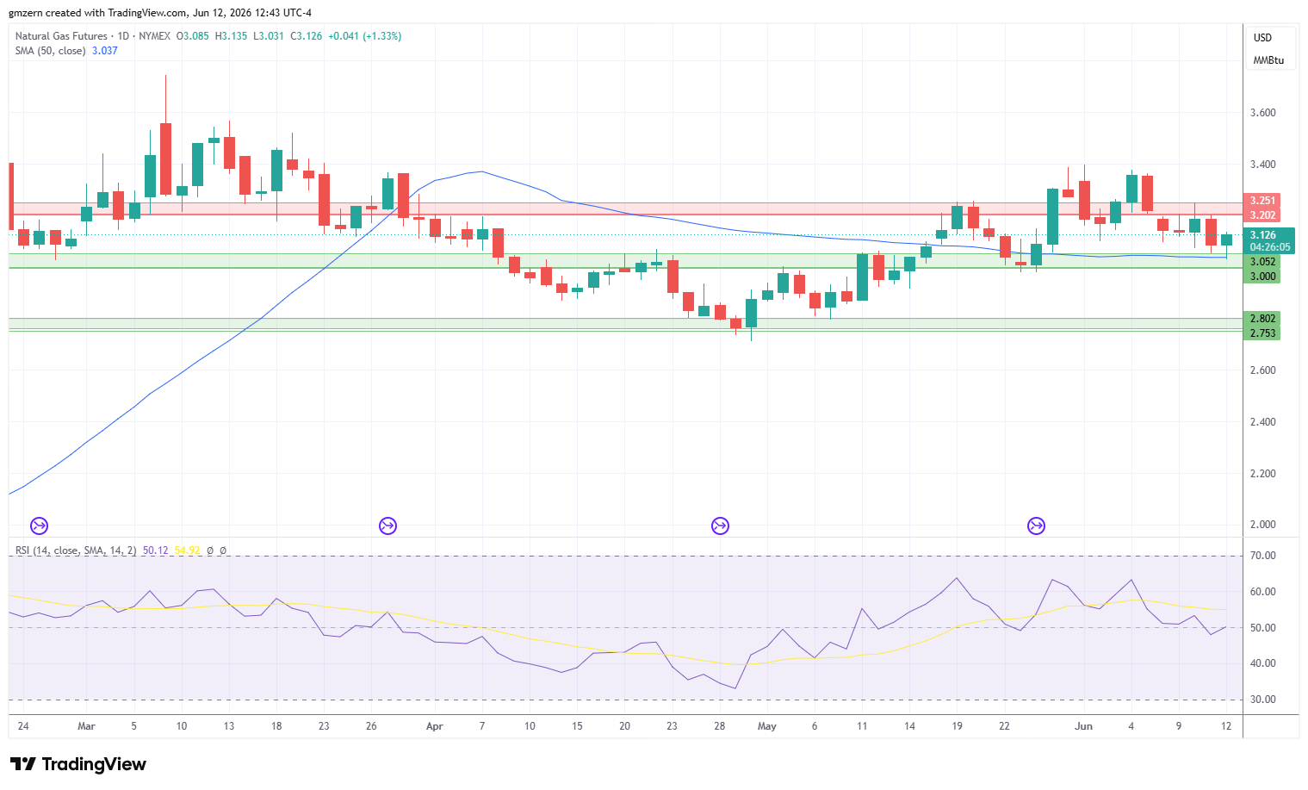Click the 3.202 resistance price label
The image size is (1308, 790).
coord(1262,215)
